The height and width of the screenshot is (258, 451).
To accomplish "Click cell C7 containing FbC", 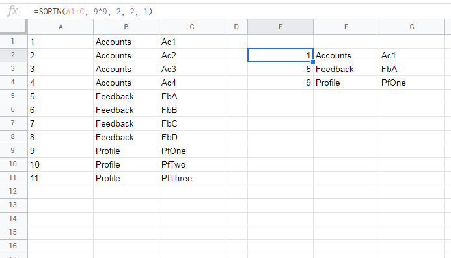I will (192, 123).
